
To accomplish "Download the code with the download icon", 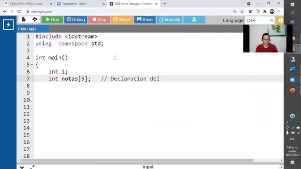I will 194,20.
